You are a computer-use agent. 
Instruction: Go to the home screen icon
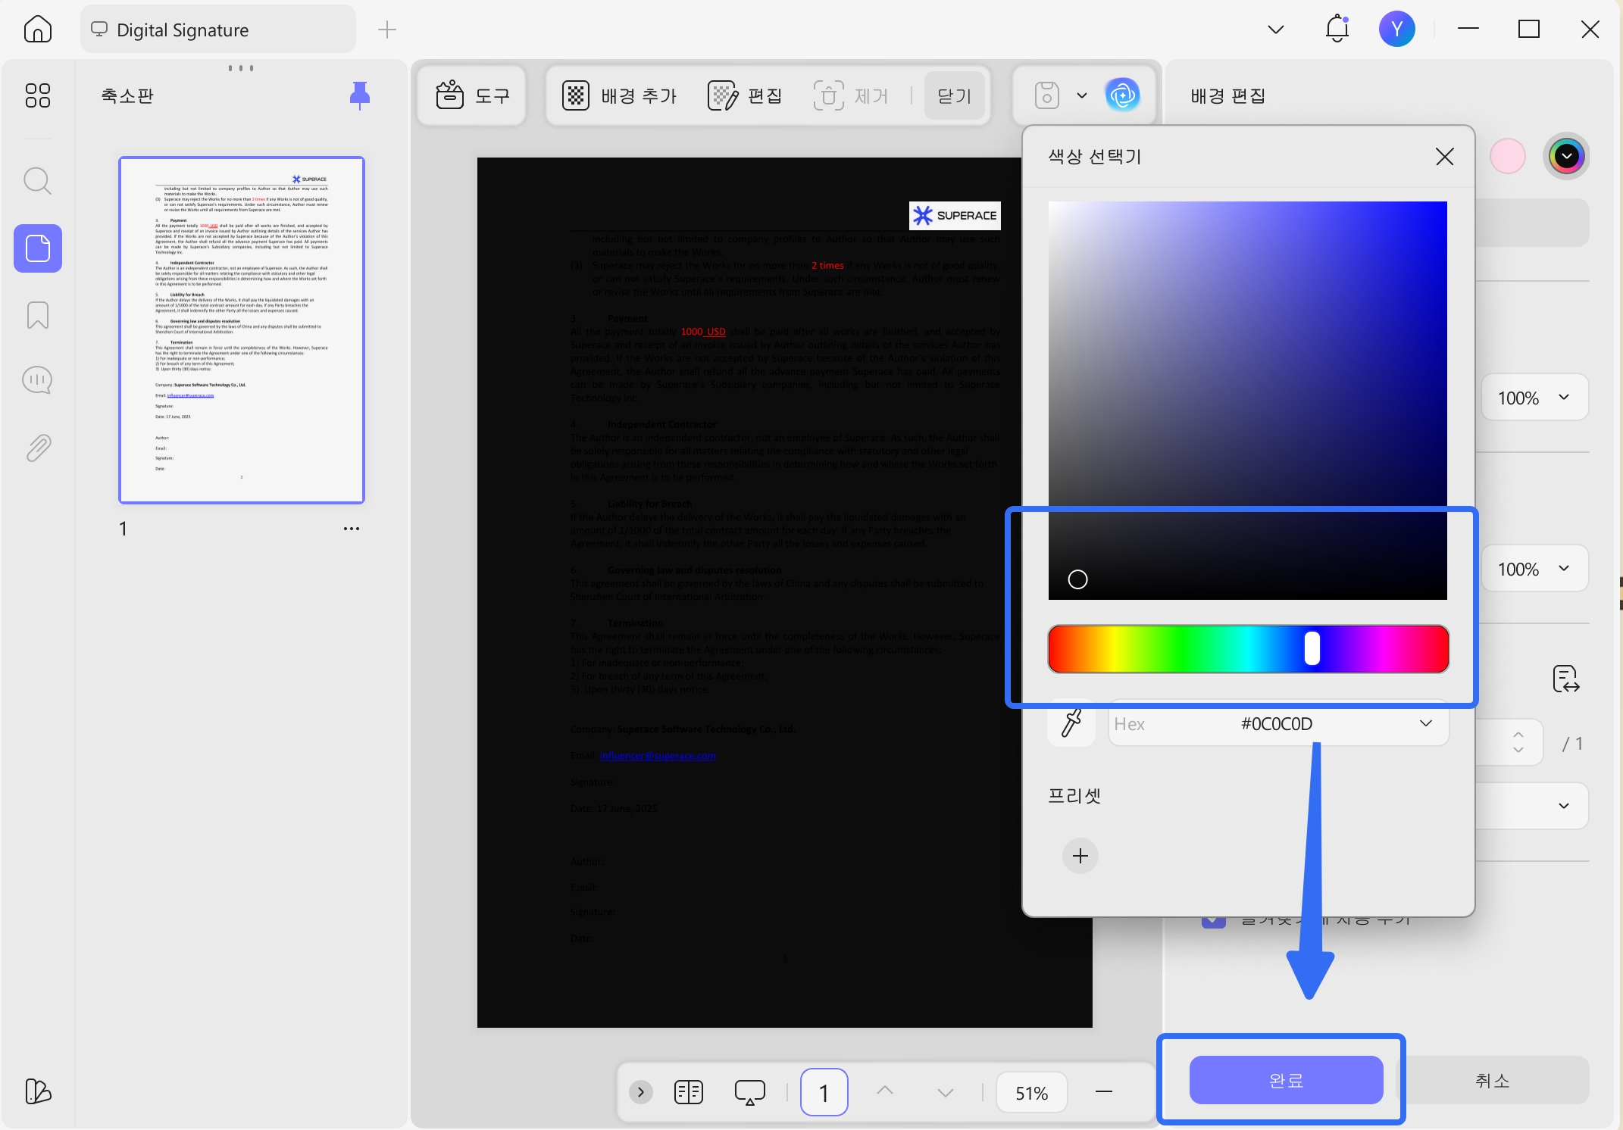(38, 30)
